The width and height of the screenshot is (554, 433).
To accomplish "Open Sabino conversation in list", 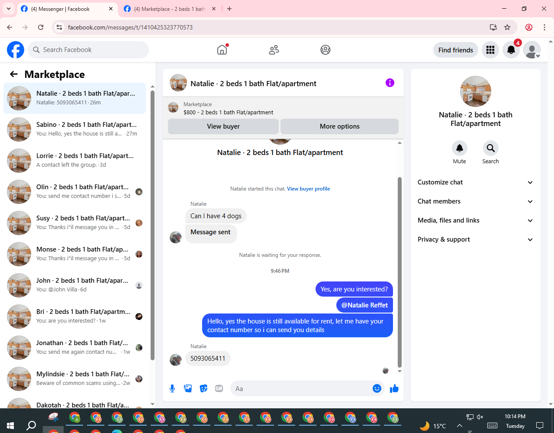I will [74, 129].
